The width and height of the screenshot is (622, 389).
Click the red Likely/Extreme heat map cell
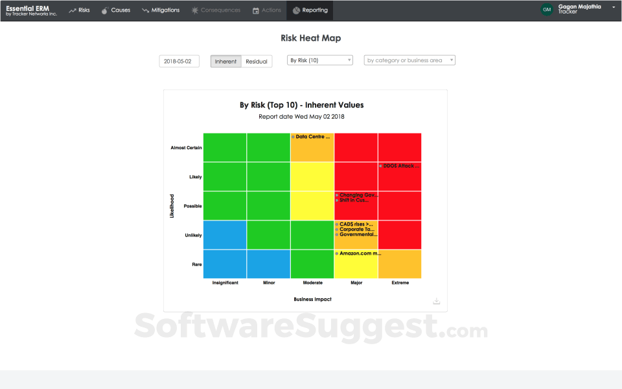point(399,176)
